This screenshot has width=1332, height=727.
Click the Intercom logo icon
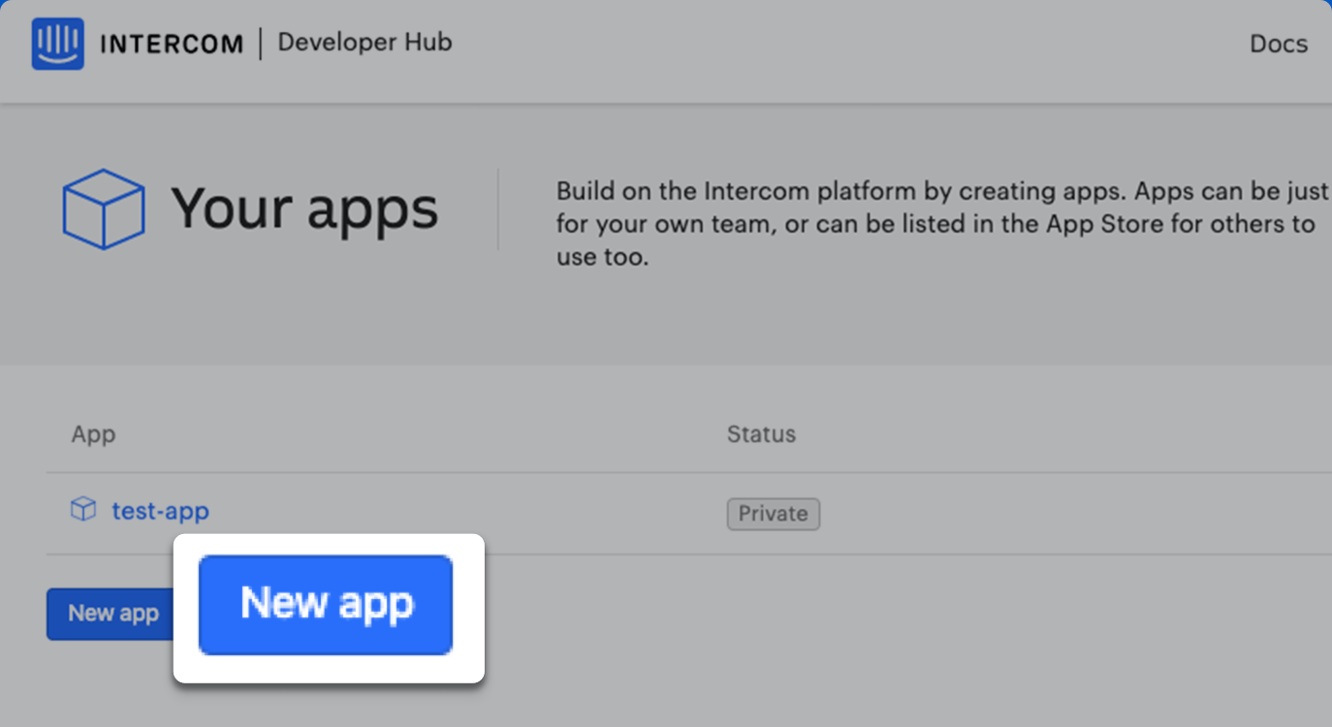click(57, 44)
